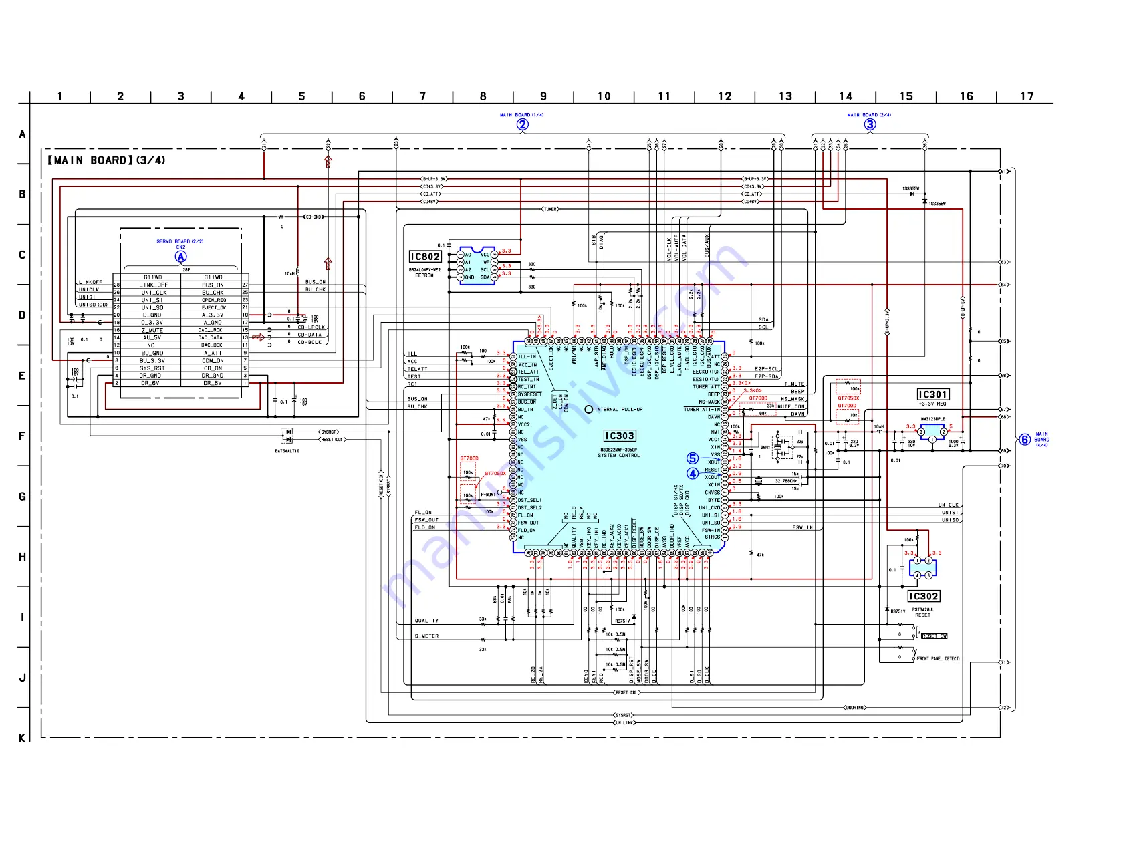Click the OPEN_REQ connector pin row
This screenshot has height=844, width=1123.
pos(214,300)
